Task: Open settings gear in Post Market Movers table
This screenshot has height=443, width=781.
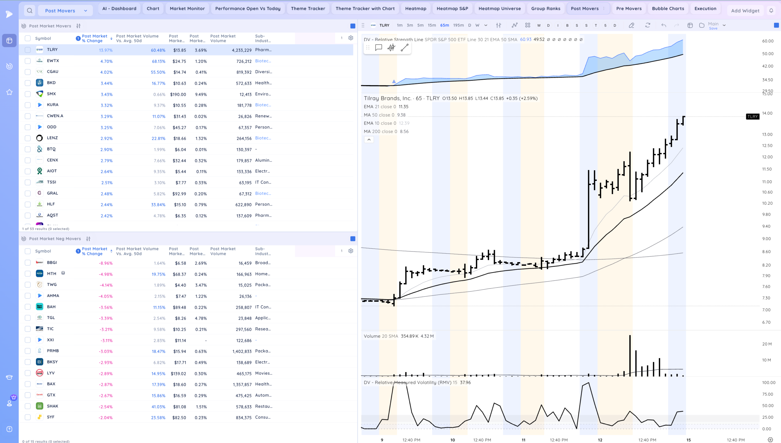Action: [x=351, y=38]
